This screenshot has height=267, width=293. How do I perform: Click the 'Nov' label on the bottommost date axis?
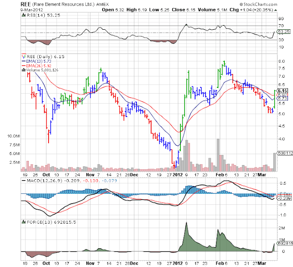tap(90, 263)
